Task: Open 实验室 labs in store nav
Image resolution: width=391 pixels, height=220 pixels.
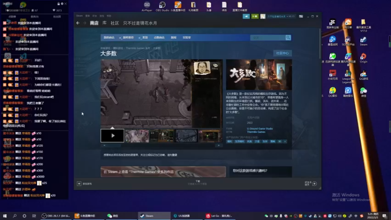Action: click(187, 38)
